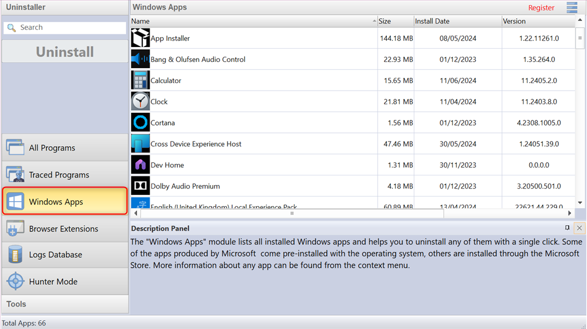Click the horizontal scrollbar thumb
The width and height of the screenshot is (587, 329).
[292, 213]
